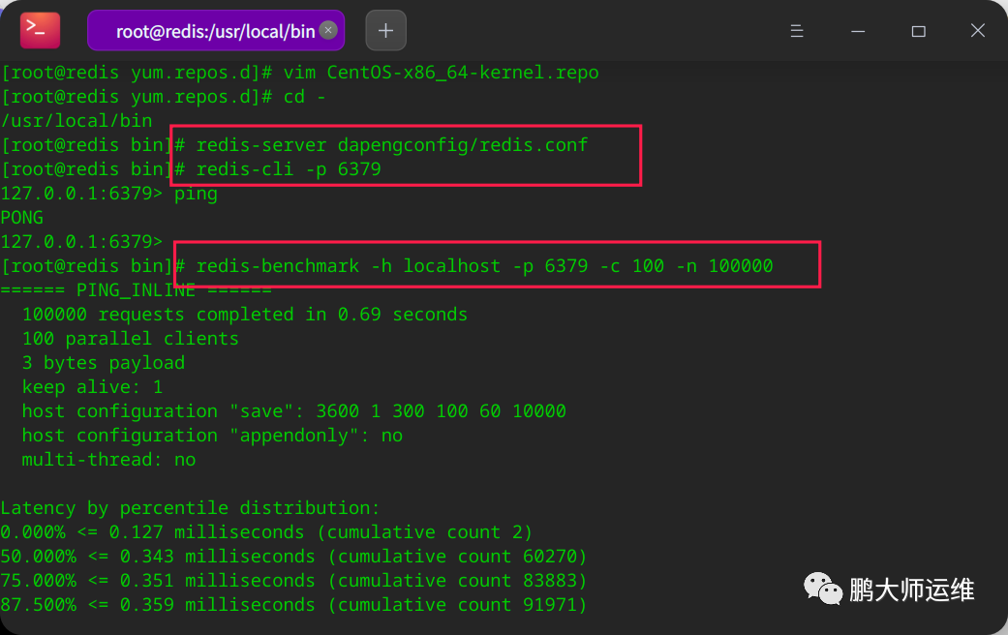Click the PING_INLINE header line
The height and width of the screenshot is (635, 1008).
pyautogui.click(x=137, y=290)
